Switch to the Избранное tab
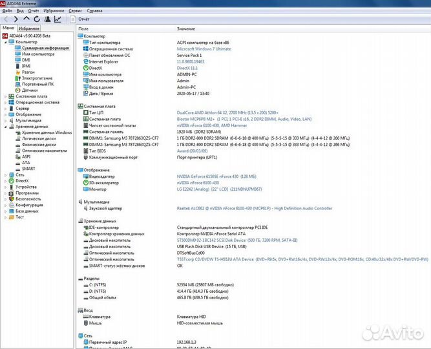The image size is (431, 349). [x=28, y=29]
